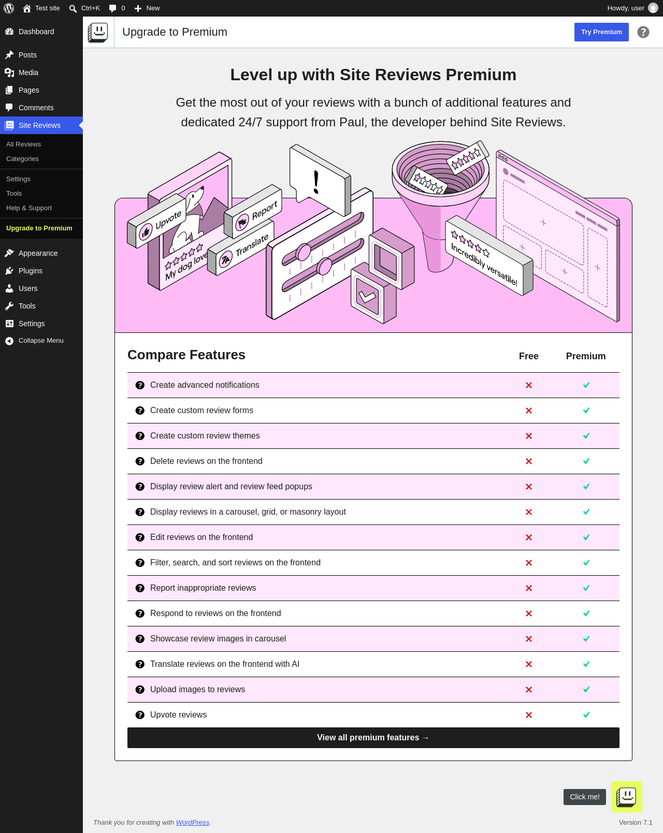Click the Version 7.1 footer text

pyautogui.click(x=636, y=823)
